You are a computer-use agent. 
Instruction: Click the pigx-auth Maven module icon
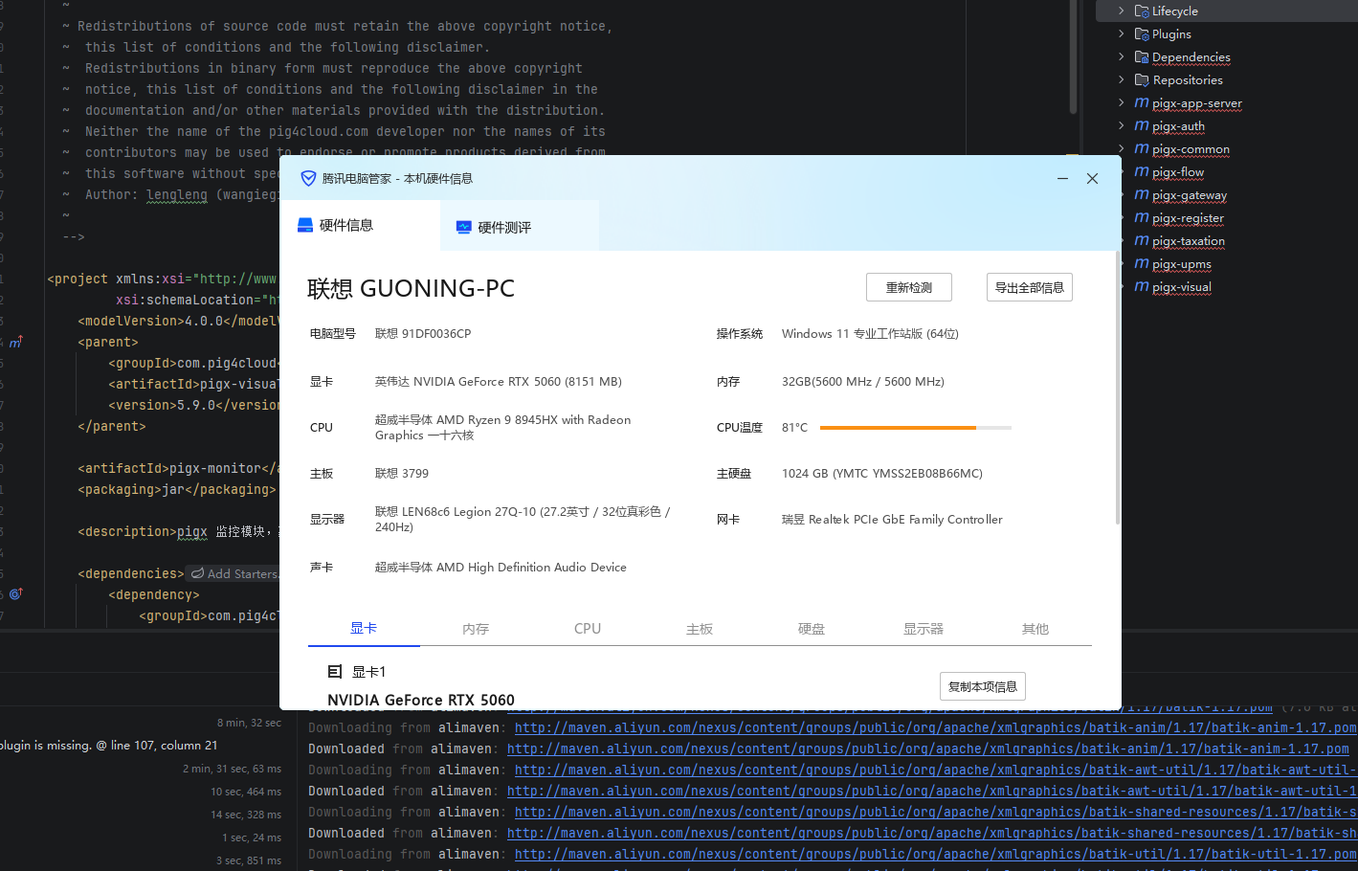click(1142, 126)
